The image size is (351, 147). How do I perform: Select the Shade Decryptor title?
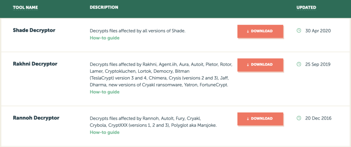click(x=34, y=31)
